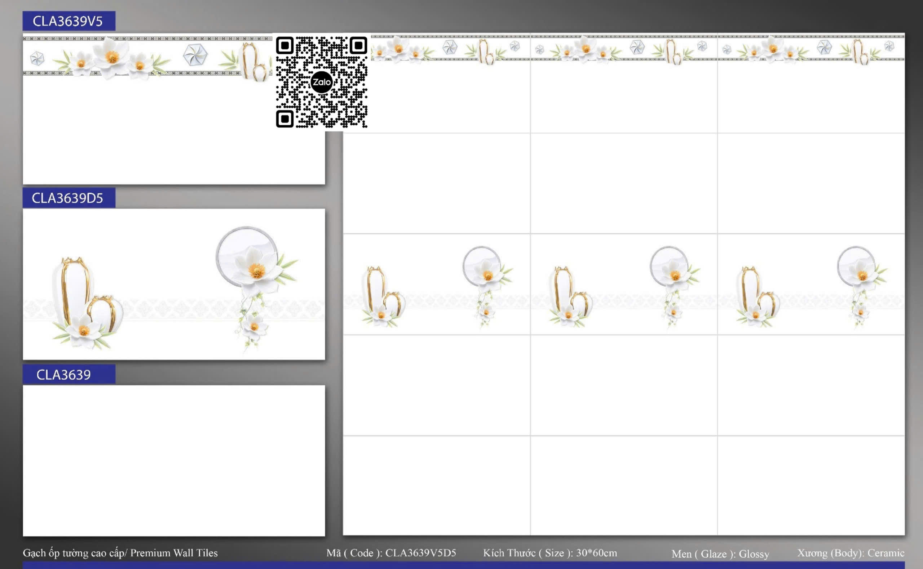The image size is (923, 569).
Task: Click the Size 30*60cm text
Action: pyautogui.click(x=550, y=553)
